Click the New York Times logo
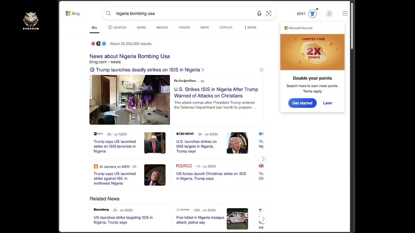 point(185,81)
